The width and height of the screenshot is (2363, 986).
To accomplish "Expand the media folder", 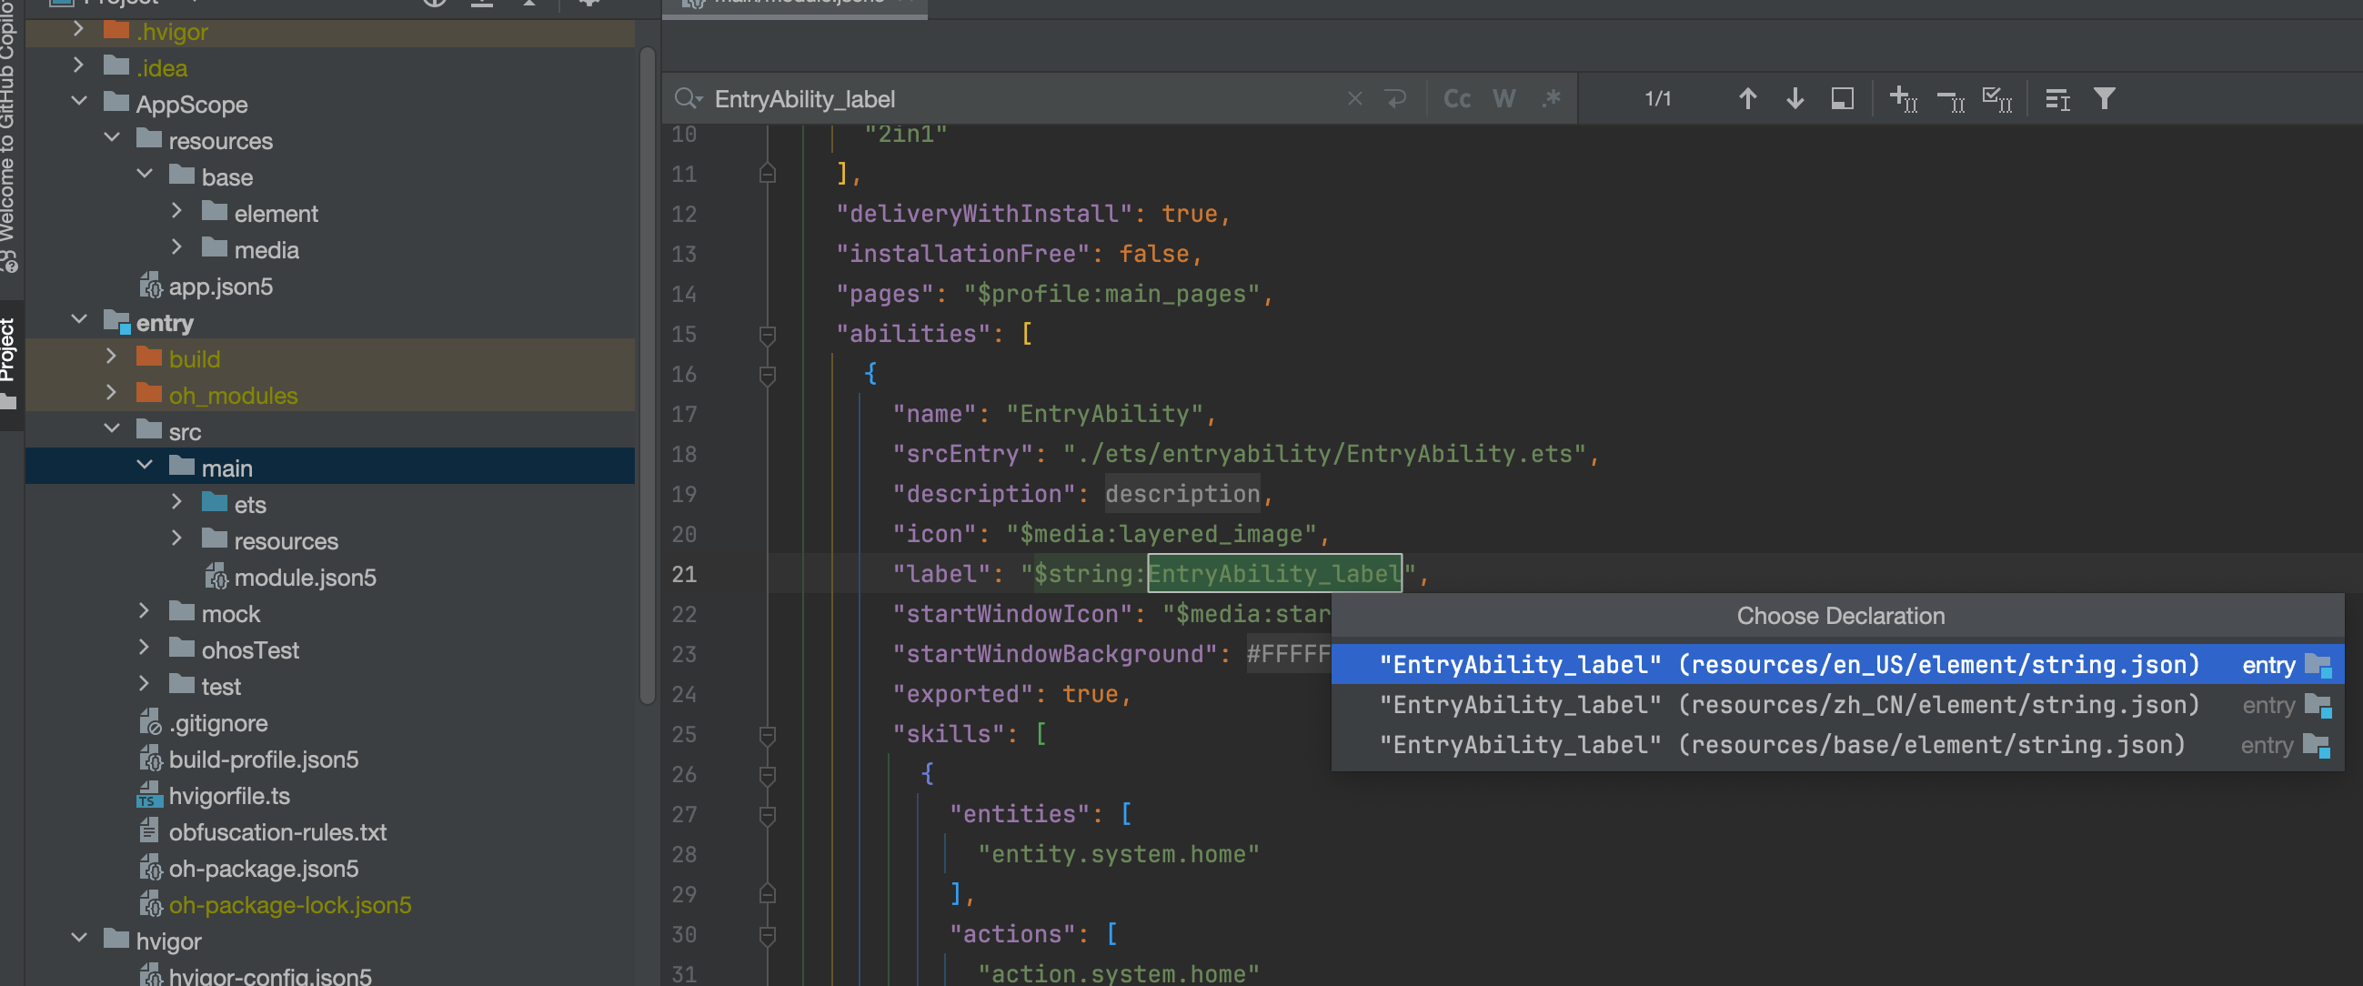I will pos(177,247).
